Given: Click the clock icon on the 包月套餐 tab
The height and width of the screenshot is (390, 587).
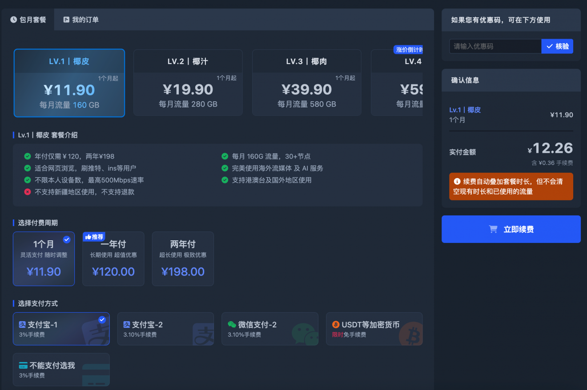Looking at the screenshot, I should click(x=13, y=20).
